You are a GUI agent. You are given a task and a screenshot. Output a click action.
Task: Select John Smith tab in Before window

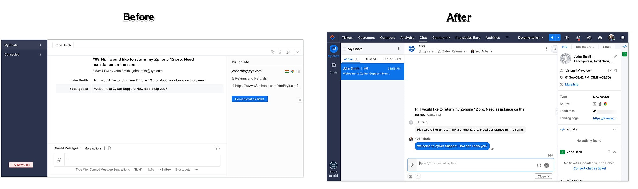(x=63, y=45)
